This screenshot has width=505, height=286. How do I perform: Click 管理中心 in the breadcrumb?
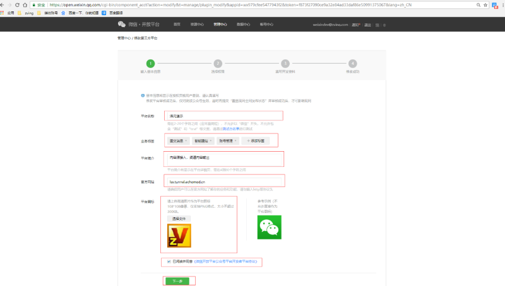click(124, 38)
